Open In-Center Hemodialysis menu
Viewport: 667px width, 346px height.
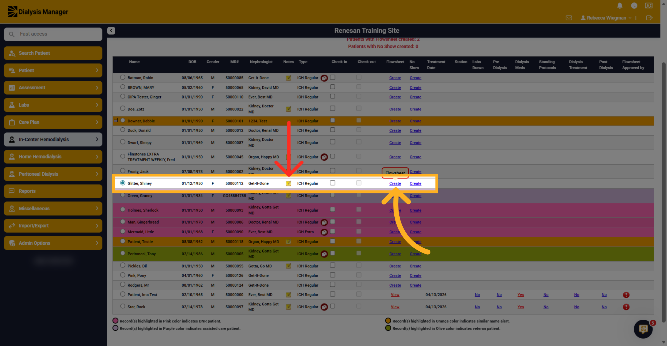pyautogui.click(x=53, y=140)
